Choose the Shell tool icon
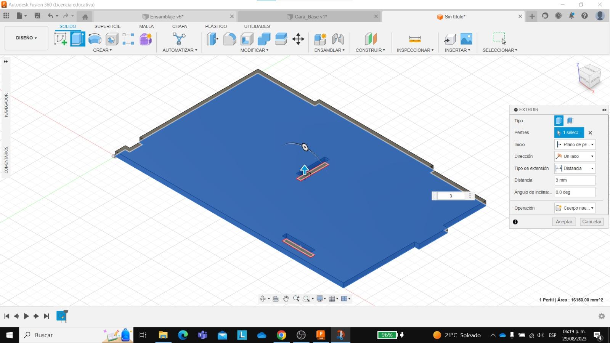The image size is (610, 343). (x=247, y=39)
